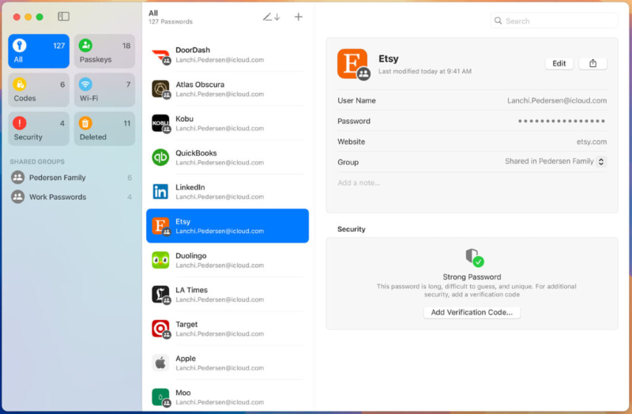
Task: Add a new password with the plus icon
Action: [299, 17]
